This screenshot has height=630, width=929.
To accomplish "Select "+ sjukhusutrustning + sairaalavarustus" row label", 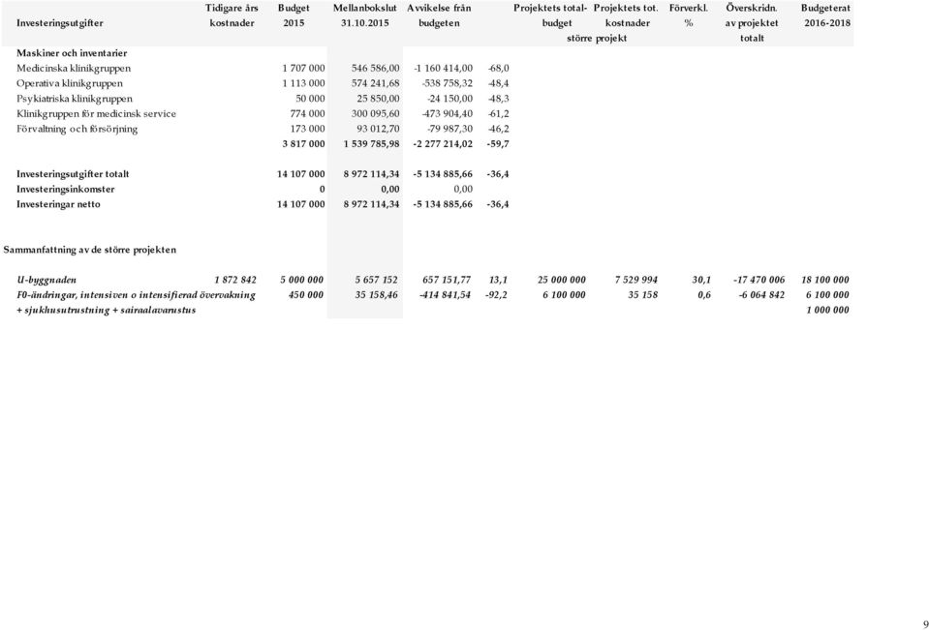I will click(x=106, y=311).
